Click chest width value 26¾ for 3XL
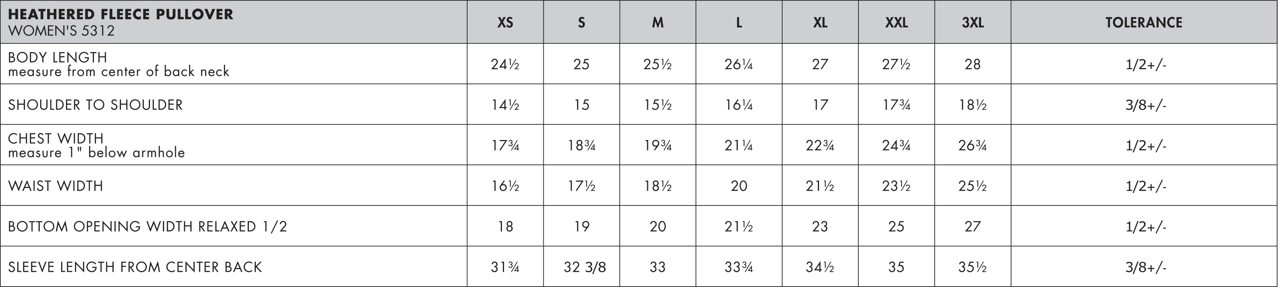Image resolution: width=1278 pixels, height=287 pixels. coord(972,145)
